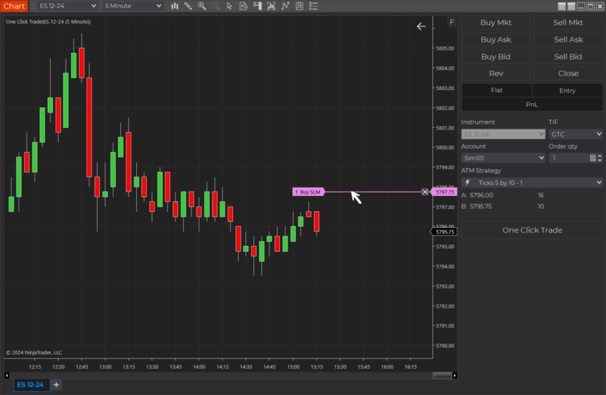Open the strategies clipboard icon

point(299,6)
